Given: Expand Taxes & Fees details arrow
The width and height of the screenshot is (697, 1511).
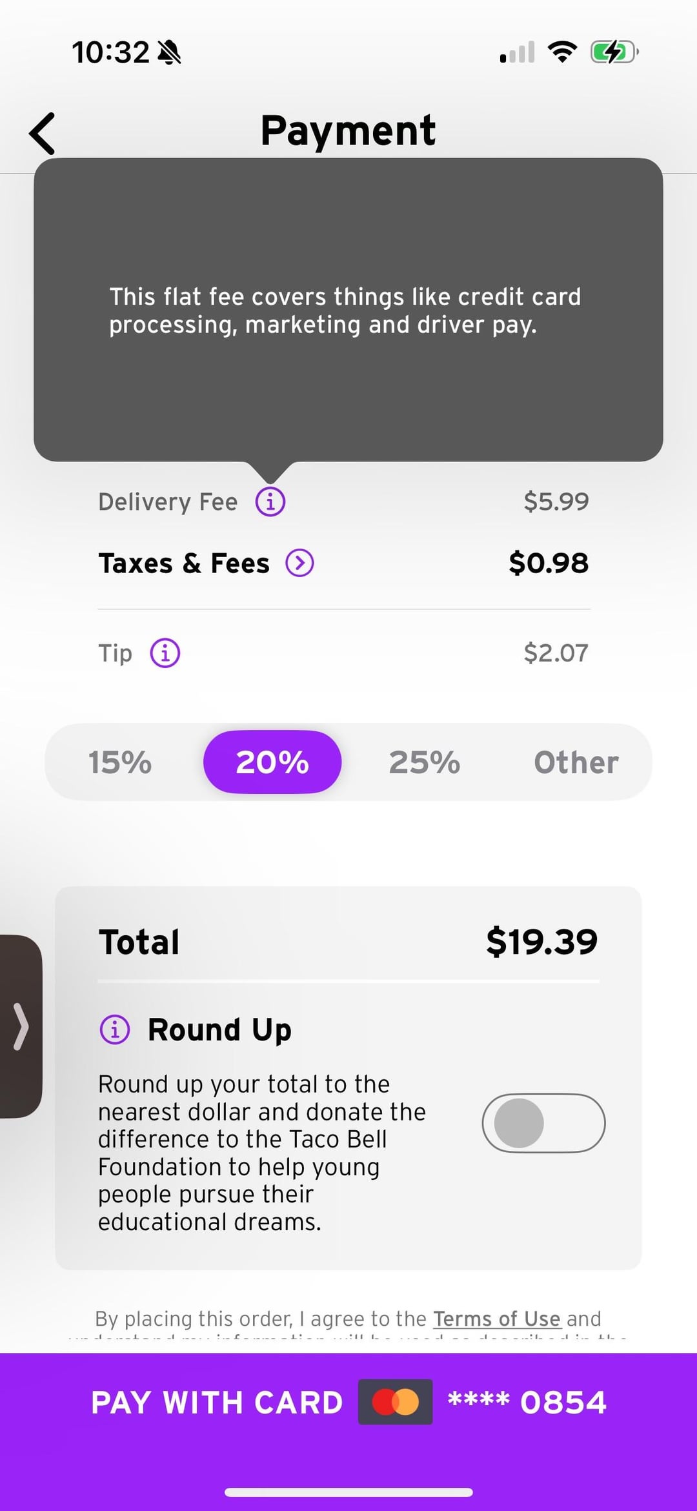Looking at the screenshot, I should tap(300, 563).
